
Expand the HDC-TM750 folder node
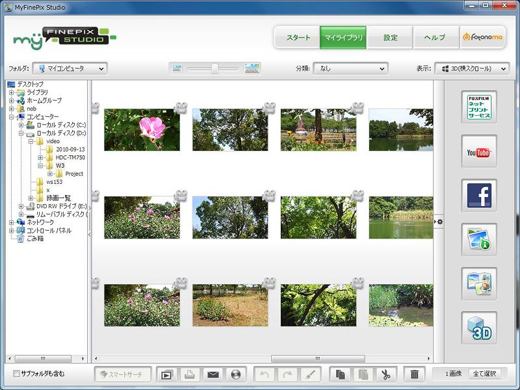(x=40, y=157)
